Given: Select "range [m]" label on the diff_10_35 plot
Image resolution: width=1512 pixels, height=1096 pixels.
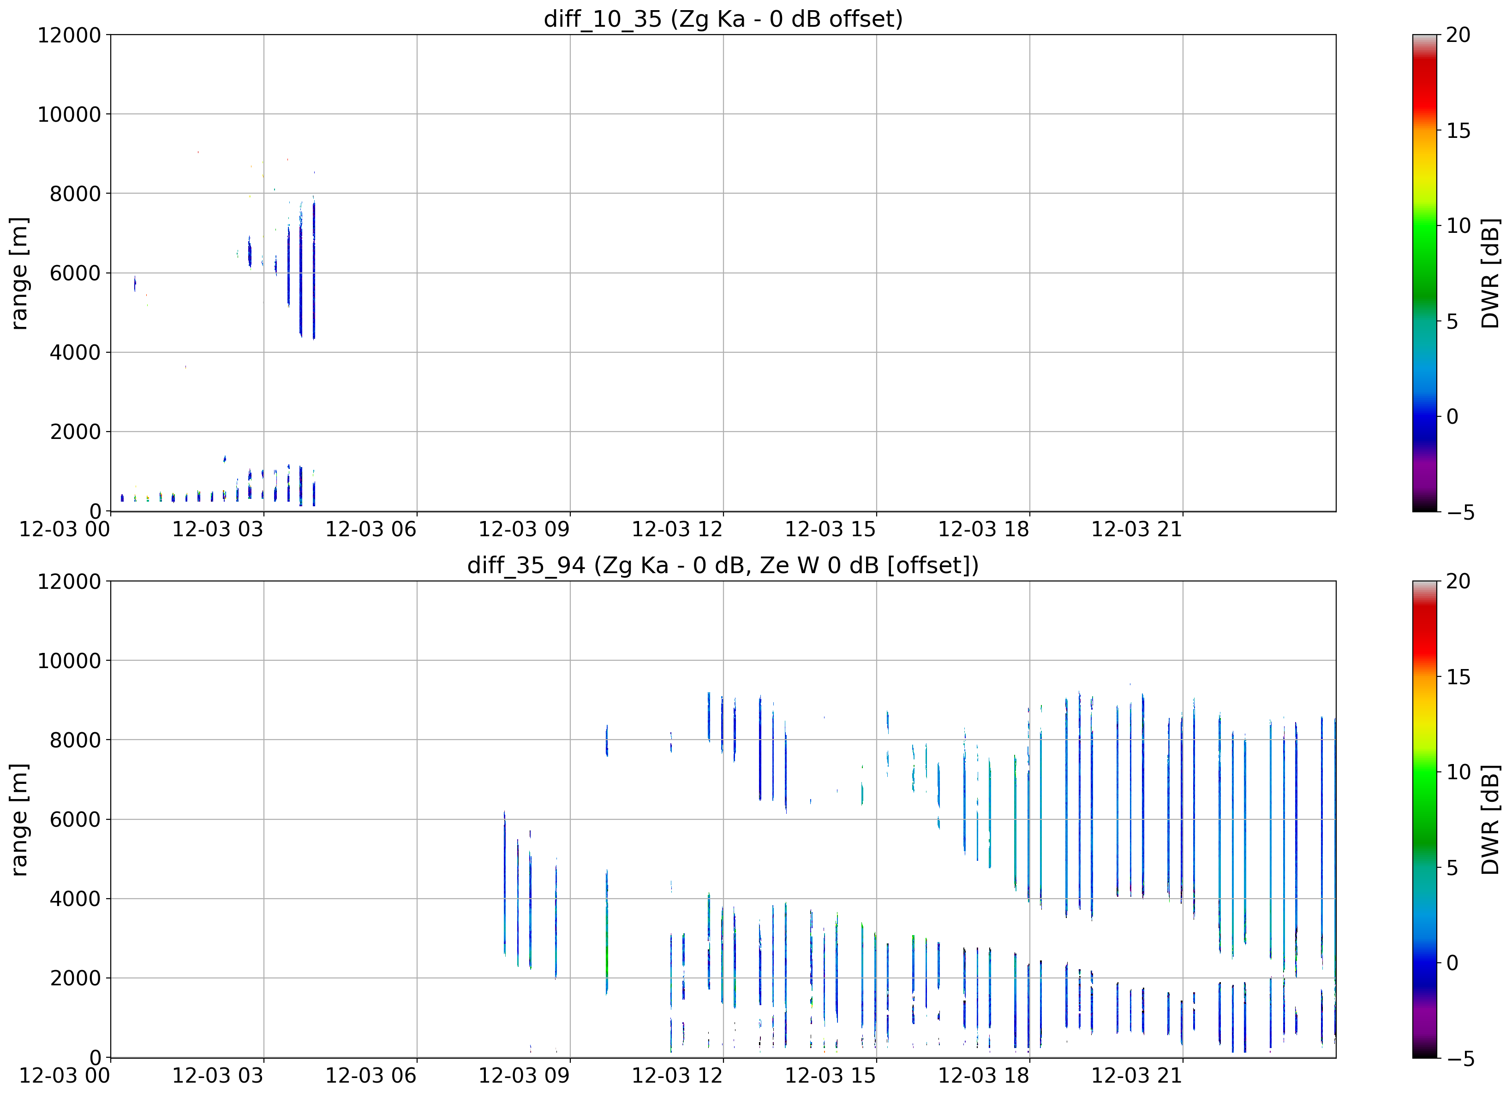Looking at the screenshot, I should pyautogui.click(x=19, y=273).
